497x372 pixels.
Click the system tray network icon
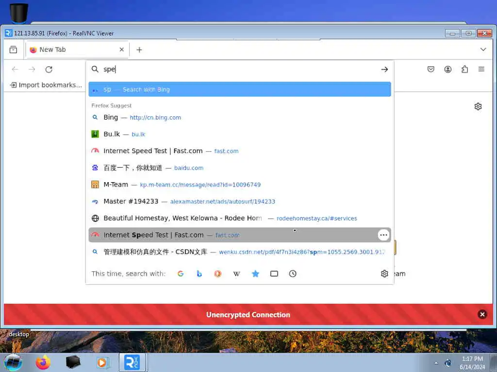coord(448,363)
